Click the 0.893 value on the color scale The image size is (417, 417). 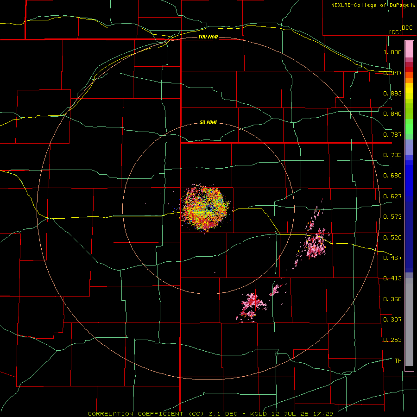[x=392, y=93]
